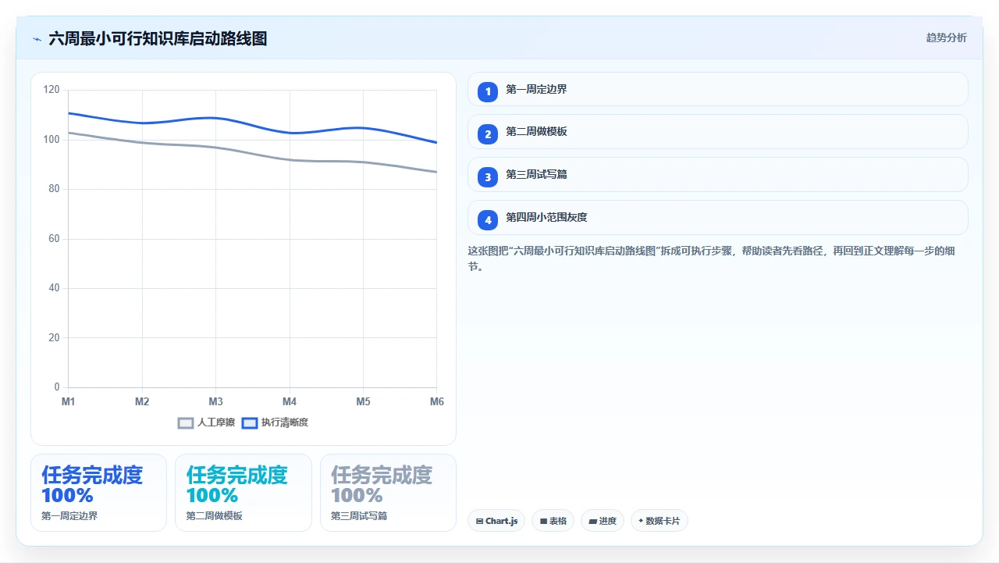Screen dimensions: 999x563
Task: Click the 表格 tag chip
Action: (553, 521)
